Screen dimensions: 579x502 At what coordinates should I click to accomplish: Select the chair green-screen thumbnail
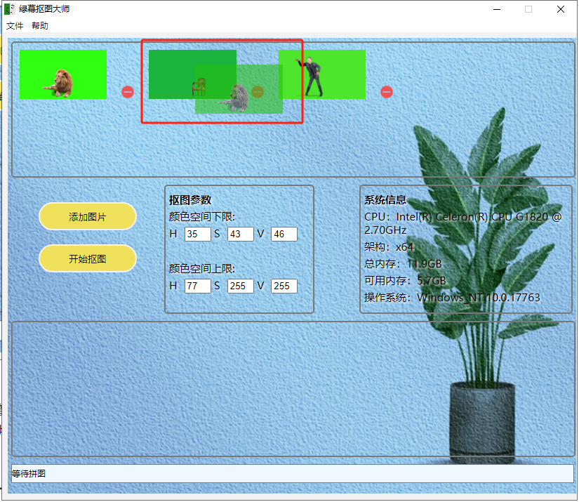pyautogui.click(x=192, y=74)
